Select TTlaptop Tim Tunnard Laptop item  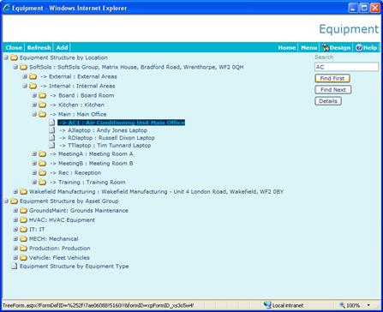105,146
